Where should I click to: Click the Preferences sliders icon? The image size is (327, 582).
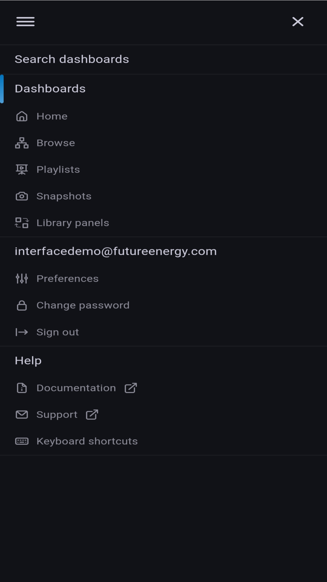click(22, 279)
